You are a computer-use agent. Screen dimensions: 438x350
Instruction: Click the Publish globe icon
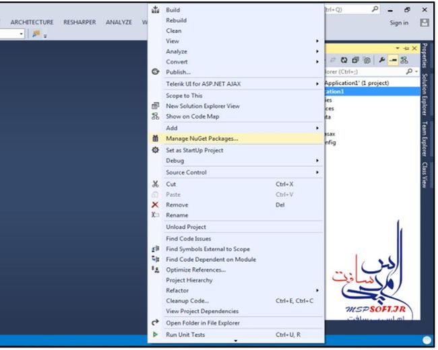(x=155, y=72)
